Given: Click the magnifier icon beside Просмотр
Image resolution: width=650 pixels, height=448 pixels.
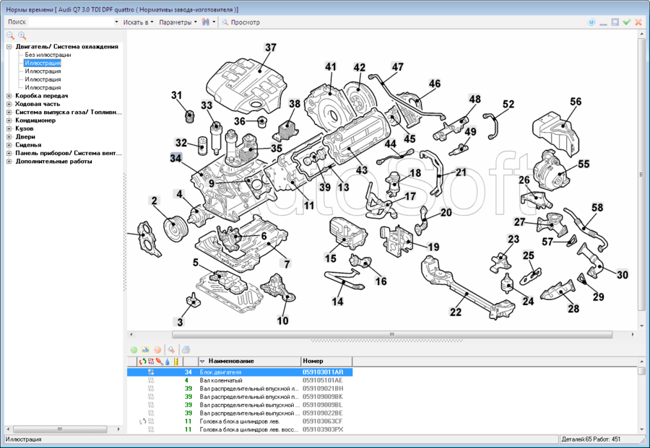Looking at the screenshot, I should (x=225, y=22).
